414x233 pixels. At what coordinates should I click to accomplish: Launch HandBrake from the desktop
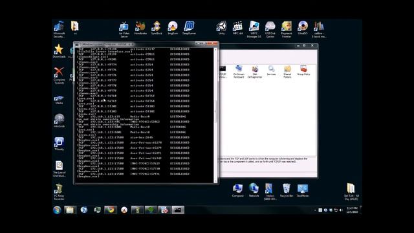point(140,28)
